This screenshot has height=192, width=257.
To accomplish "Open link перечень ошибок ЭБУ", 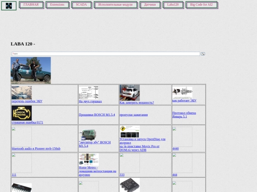I will click(x=27, y=101).
